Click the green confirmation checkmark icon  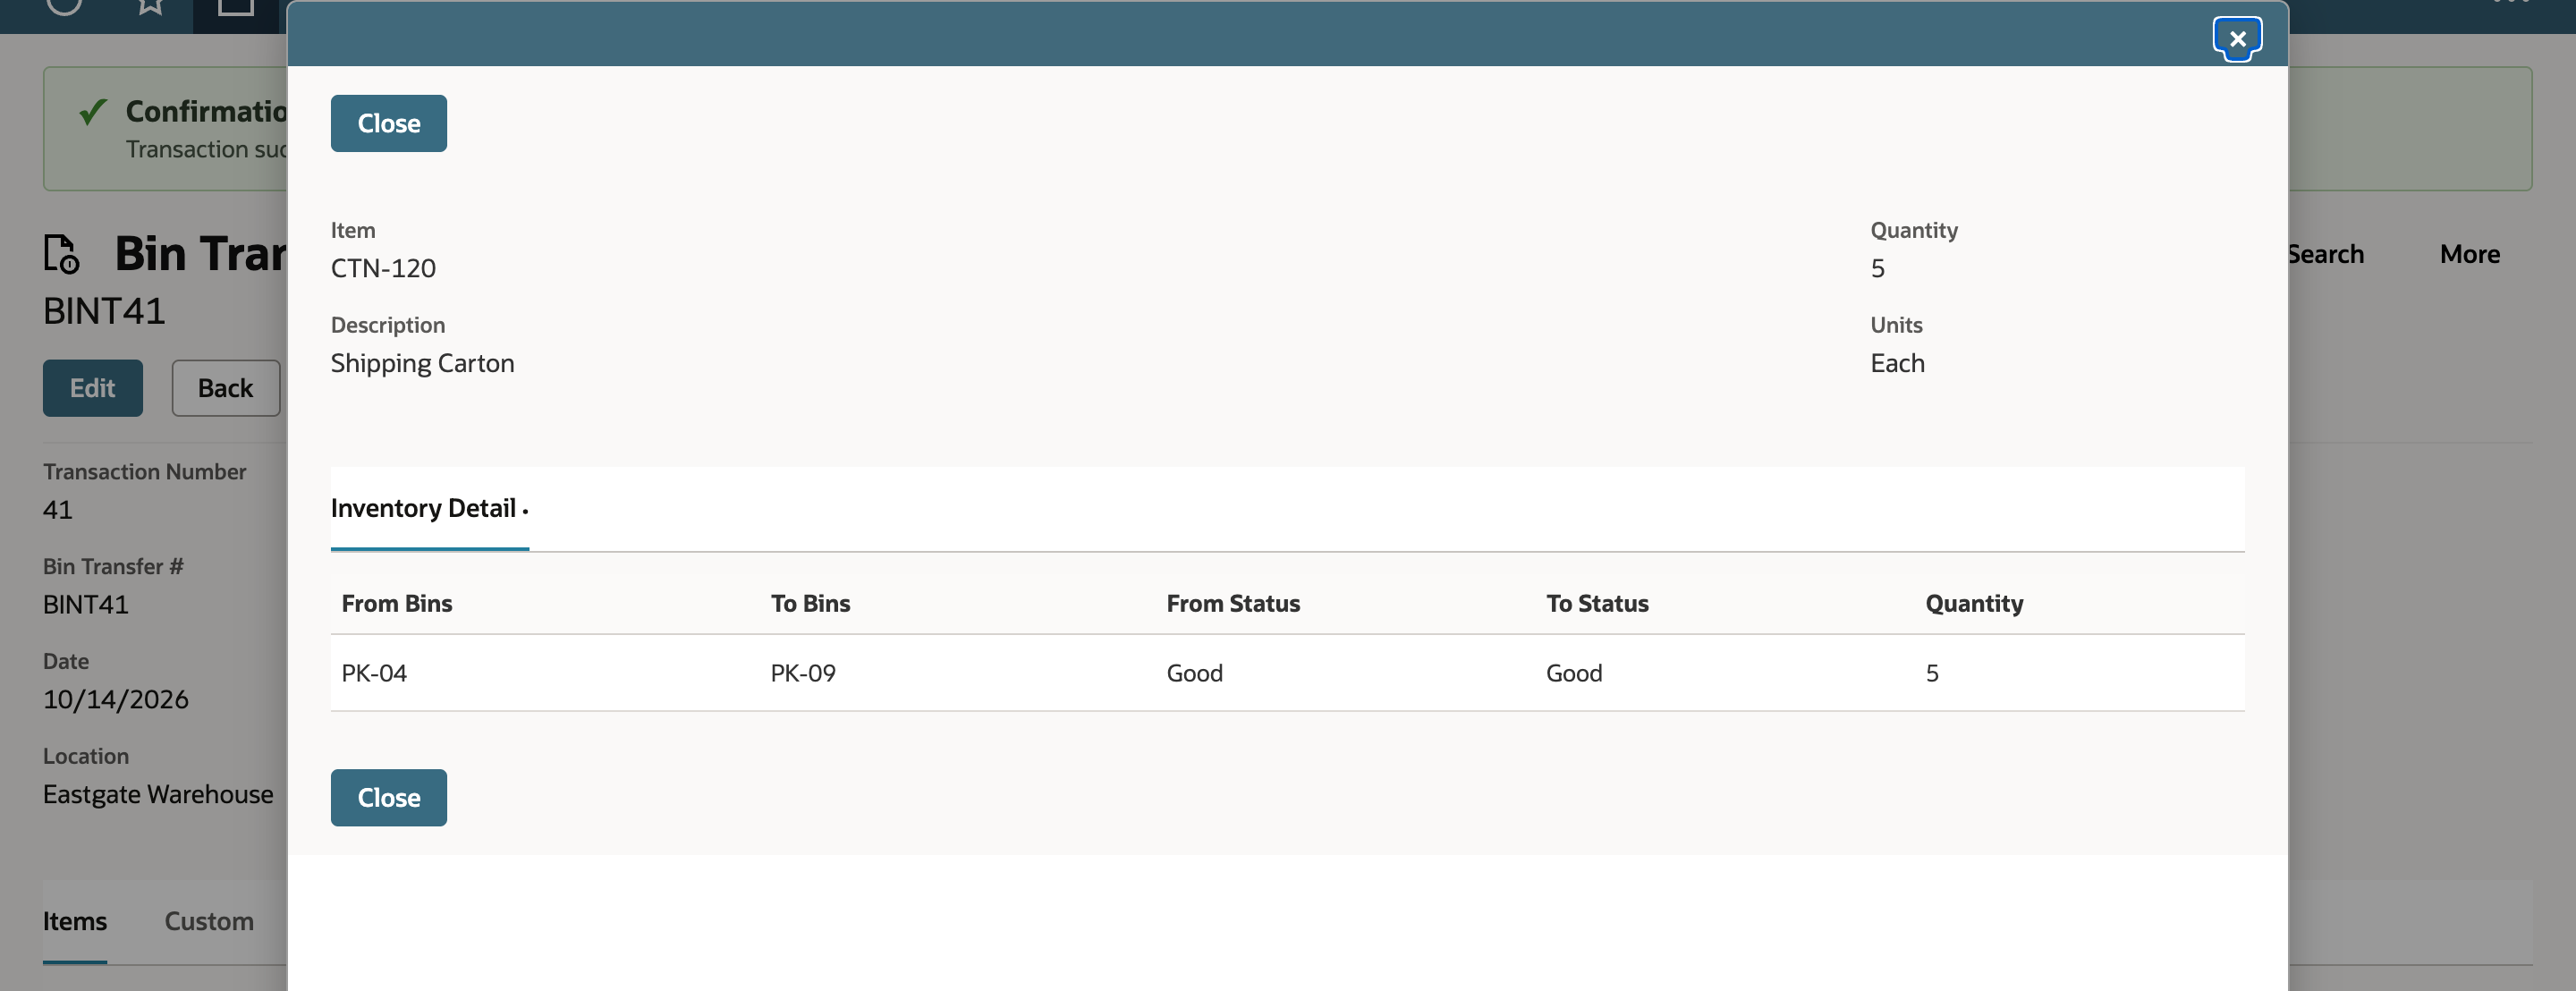93,111
